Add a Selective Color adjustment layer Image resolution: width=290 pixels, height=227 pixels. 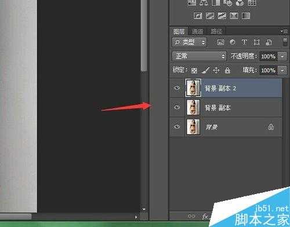tap(234, 16)
